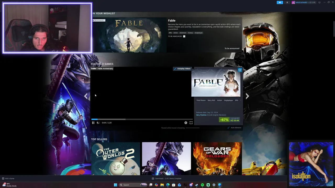Open the weather widget showing Mostly cloudy
The image size is (335, 188).
click(x=9, y=185)
